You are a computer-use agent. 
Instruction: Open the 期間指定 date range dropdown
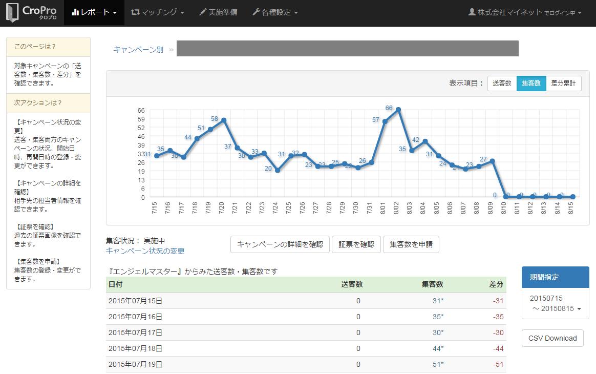pos(556,303)
